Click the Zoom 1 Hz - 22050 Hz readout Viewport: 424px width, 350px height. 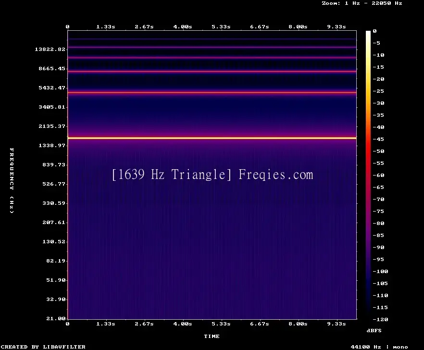tap(362, 3)
